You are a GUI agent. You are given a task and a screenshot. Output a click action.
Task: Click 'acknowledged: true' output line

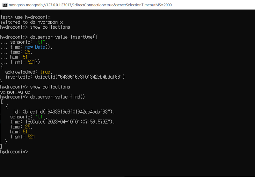point(29,72)
